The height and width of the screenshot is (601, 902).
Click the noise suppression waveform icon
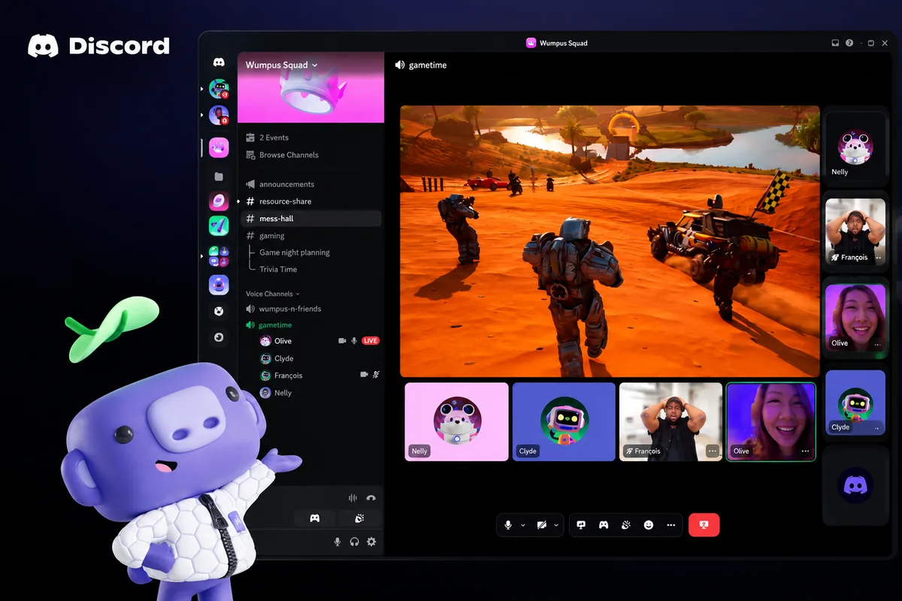tap(353, 497)
